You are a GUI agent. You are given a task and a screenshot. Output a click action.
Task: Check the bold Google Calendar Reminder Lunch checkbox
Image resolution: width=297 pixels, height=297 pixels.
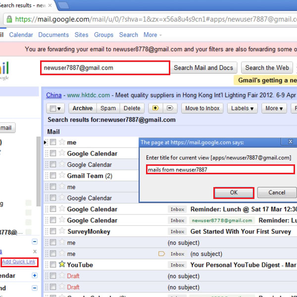tap(53, 209)
